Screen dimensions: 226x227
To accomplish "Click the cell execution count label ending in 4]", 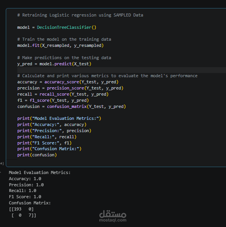I will click(2, 164).
